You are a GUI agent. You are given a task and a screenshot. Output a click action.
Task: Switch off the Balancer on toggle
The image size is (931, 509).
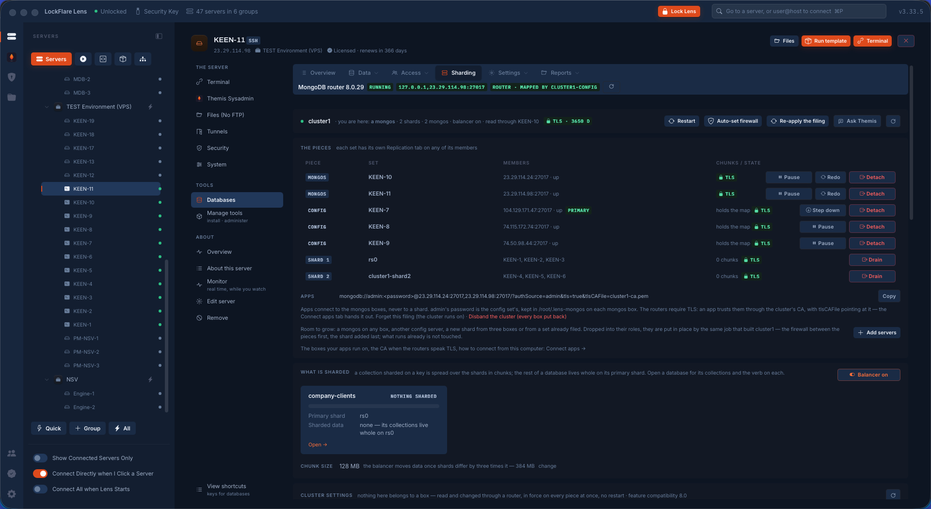pyautogui.click(x=868, y=375)
